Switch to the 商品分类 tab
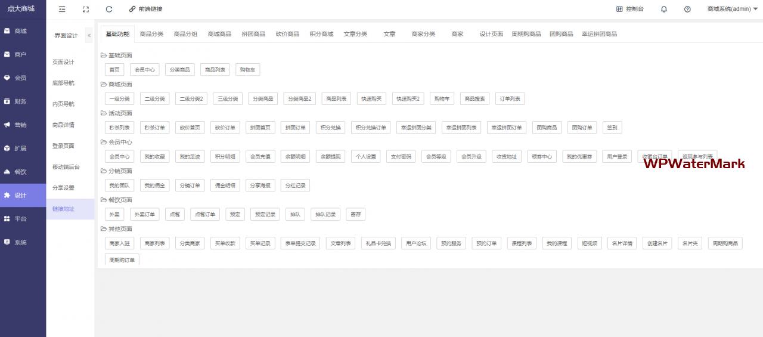The width and height of the screenshot is (763, 337). 151,34
